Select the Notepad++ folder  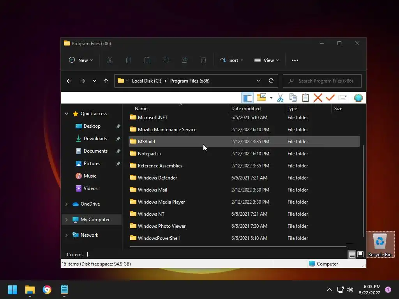[244, 154]
